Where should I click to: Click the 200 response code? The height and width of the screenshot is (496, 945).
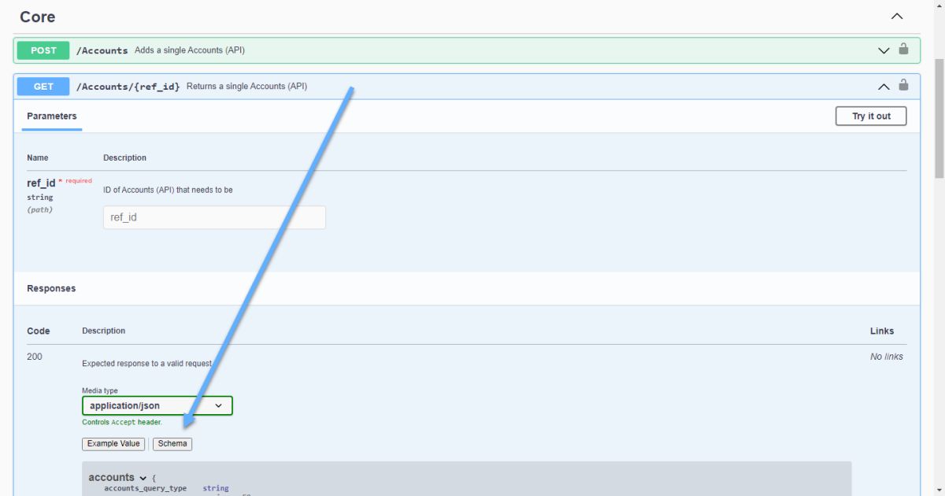35,357
